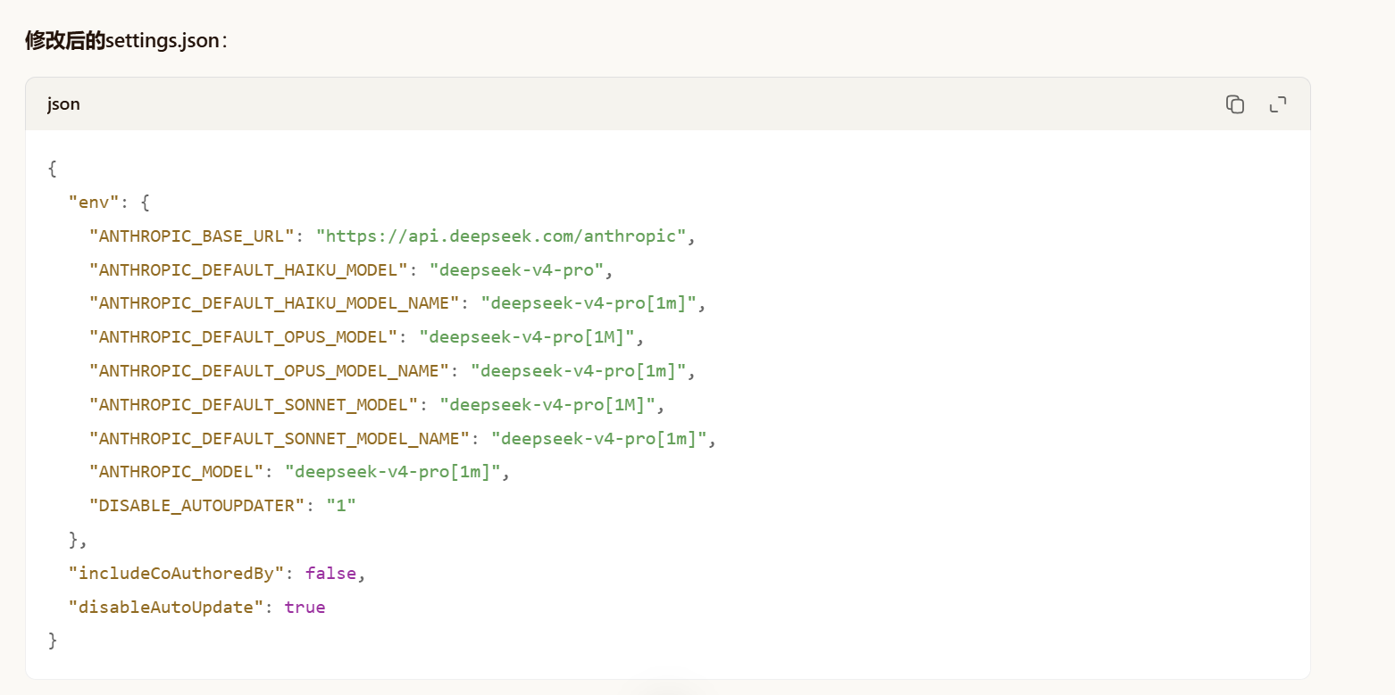This screenshot has width=1395, height=695.
Task: Click the "includeCoAuthoredBy" key
Action: pyautogui.click(x=177, y=574)
